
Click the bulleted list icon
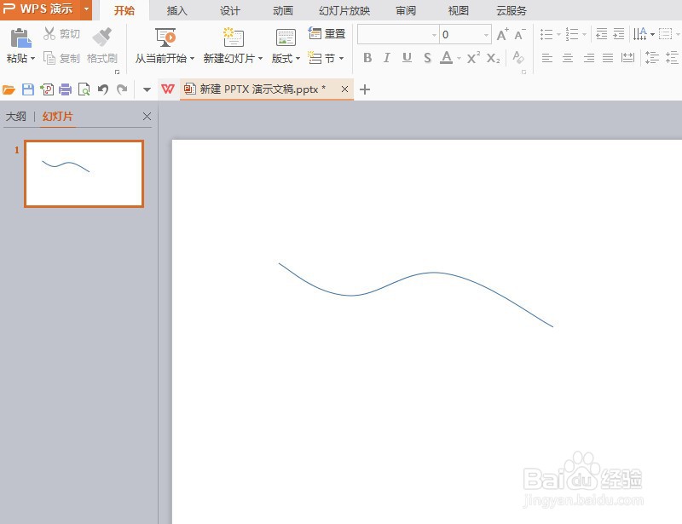click(546, 34)
